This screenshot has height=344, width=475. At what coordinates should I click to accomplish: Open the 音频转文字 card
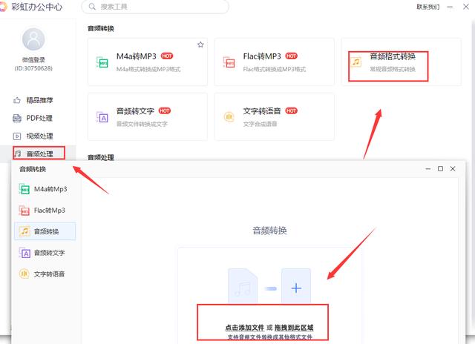[x=148, y=117]
